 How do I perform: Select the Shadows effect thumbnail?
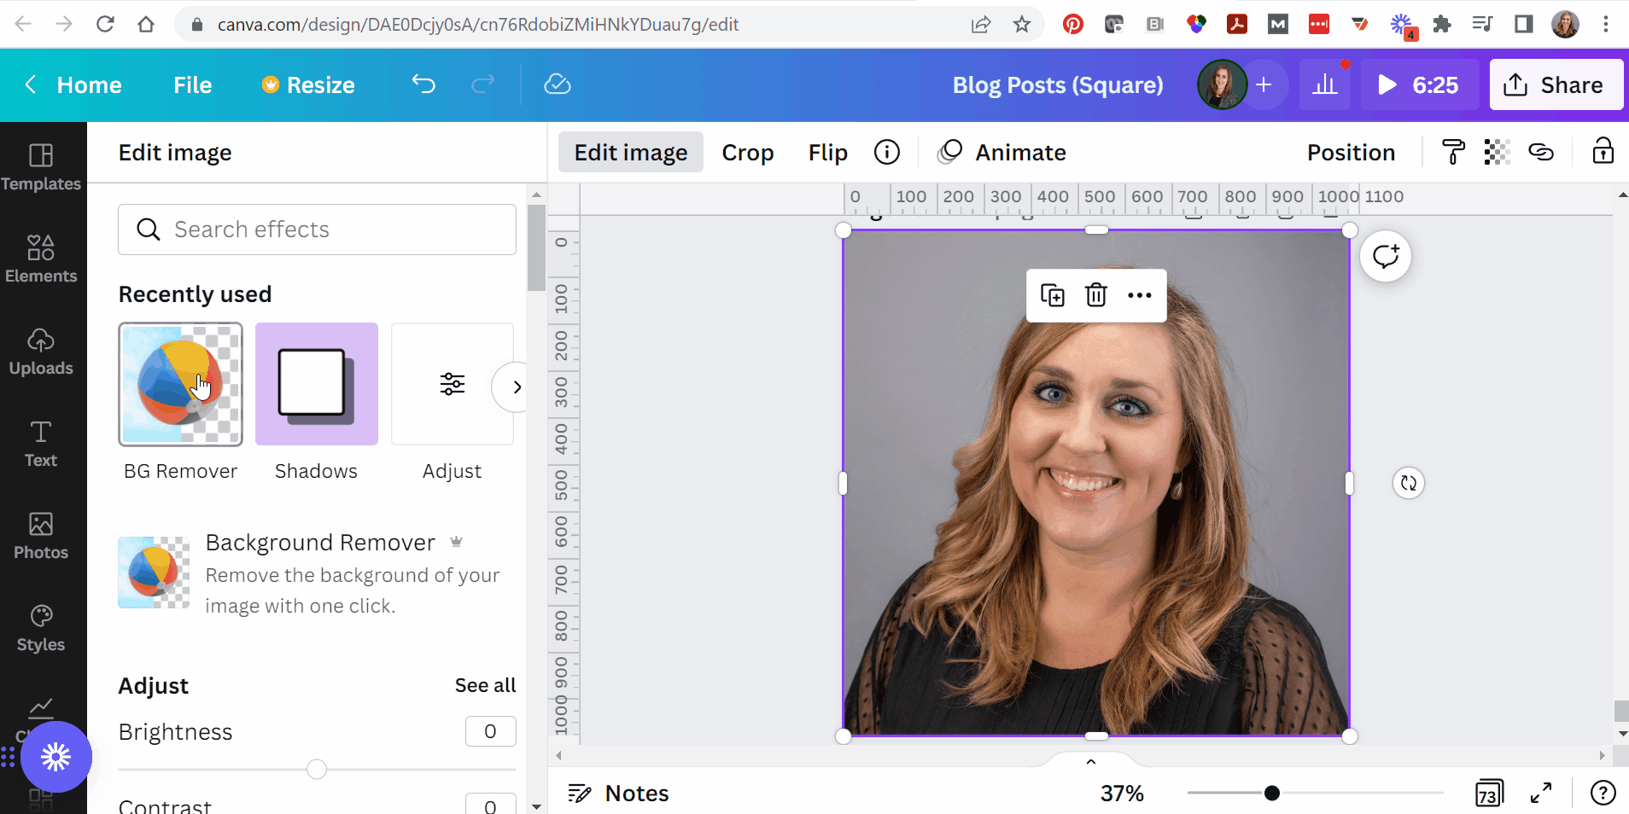(x=317, y=384)
